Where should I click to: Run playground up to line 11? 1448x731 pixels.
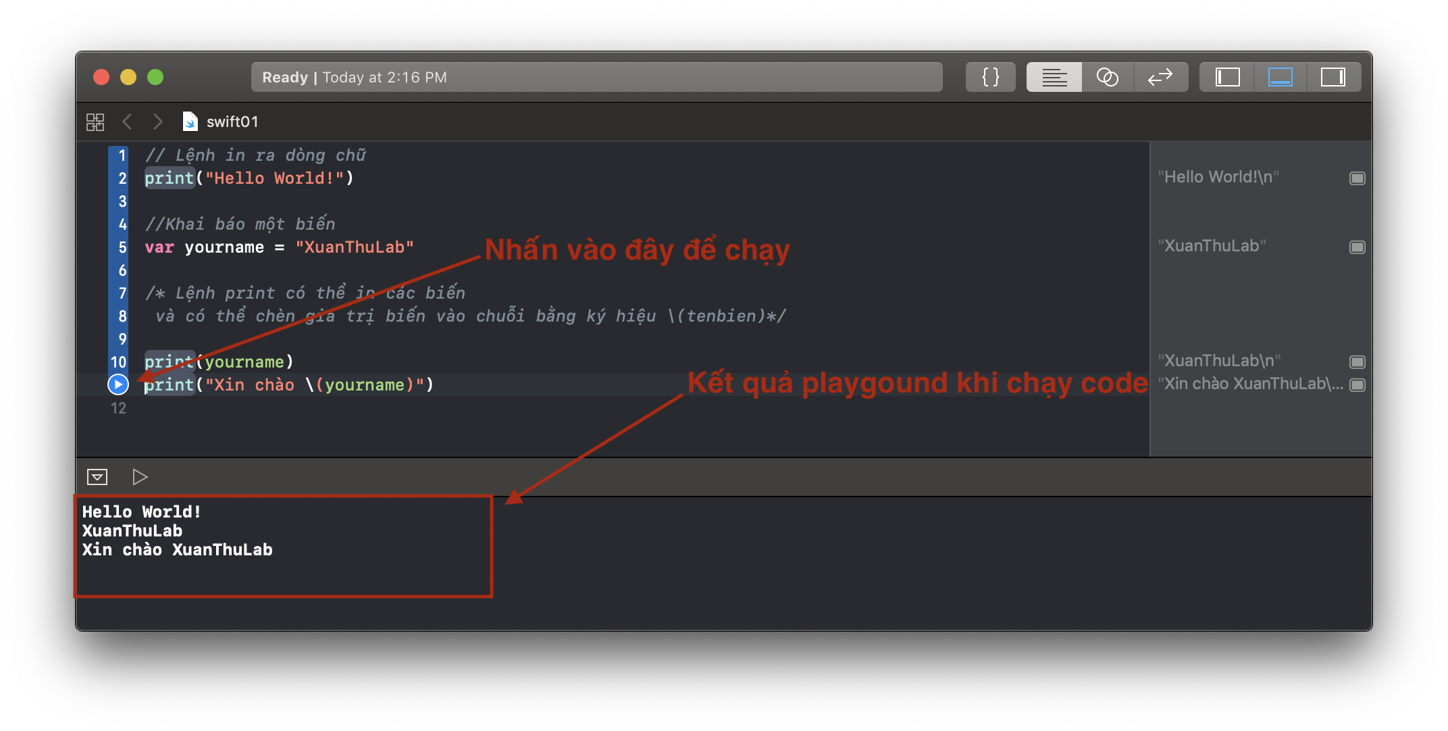click(118, 384)
